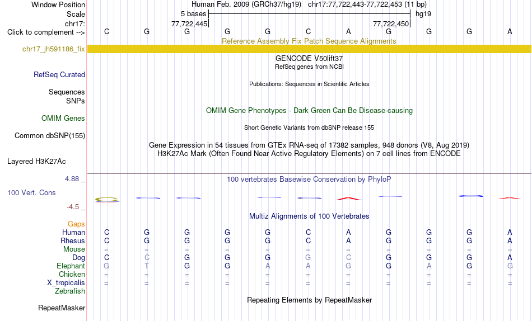Click the 'Click to complement -->' label
This screenshot has width=532, height=321.
point(46,32)
